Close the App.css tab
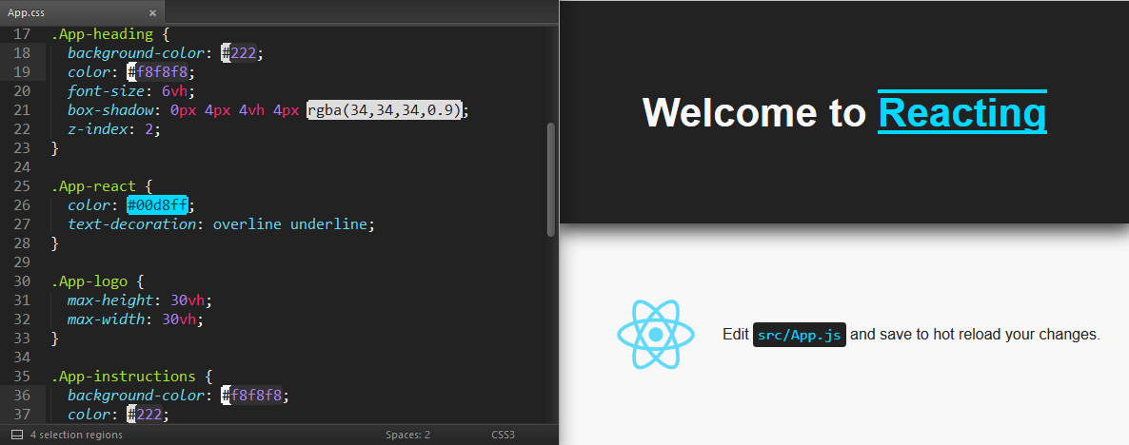The width and height of the screenshot is (1129, 445). [x=152, y=12]
